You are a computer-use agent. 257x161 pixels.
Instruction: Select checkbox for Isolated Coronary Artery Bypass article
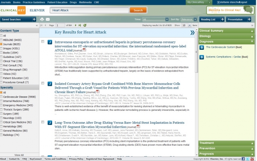click(x=43, y=83)
